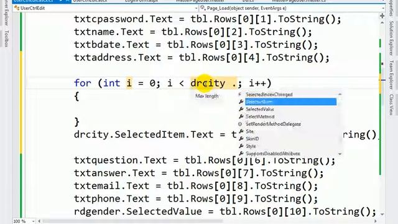Select SelectMethod from suggestion list
The height and width of the screenshot is (224, 398).
(x=260, y=116)
